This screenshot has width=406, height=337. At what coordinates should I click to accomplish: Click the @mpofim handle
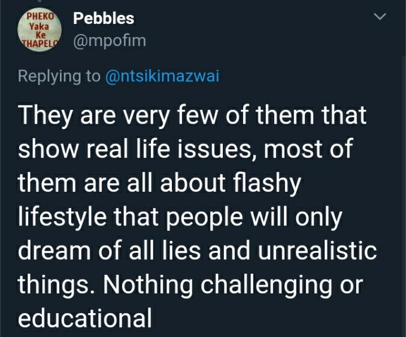click(110, 41)
